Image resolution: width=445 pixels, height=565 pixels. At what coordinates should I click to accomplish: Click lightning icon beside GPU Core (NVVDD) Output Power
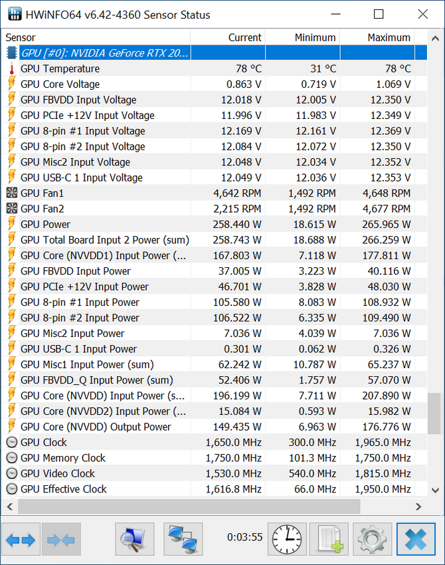(12, 426)
